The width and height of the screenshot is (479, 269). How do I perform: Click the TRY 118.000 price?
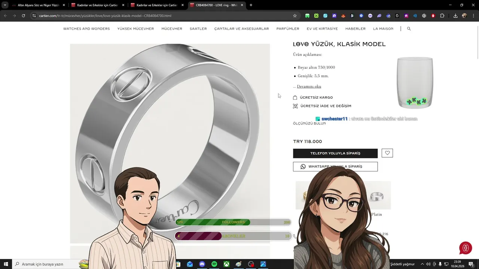coord(307,142)
